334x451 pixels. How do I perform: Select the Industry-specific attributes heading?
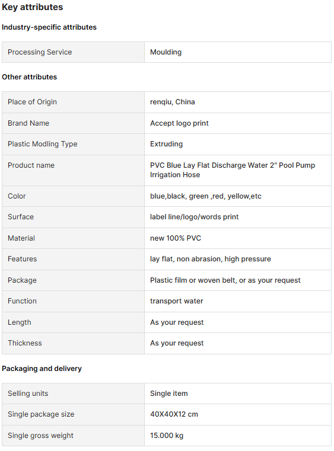49,27
